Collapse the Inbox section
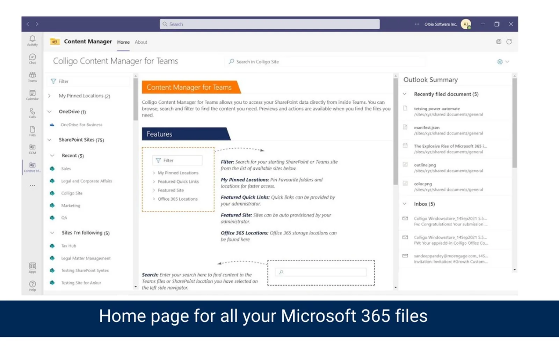 tap(405, 204)
